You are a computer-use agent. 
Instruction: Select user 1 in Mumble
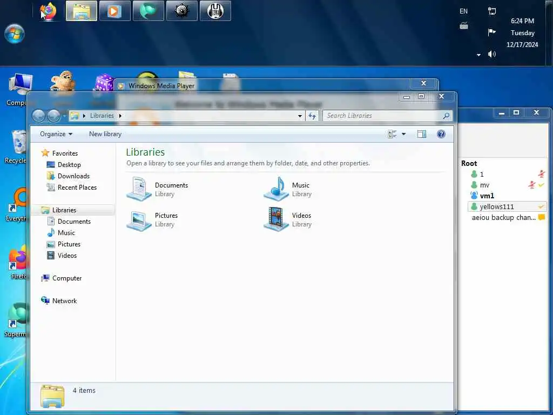click(482, 175)
